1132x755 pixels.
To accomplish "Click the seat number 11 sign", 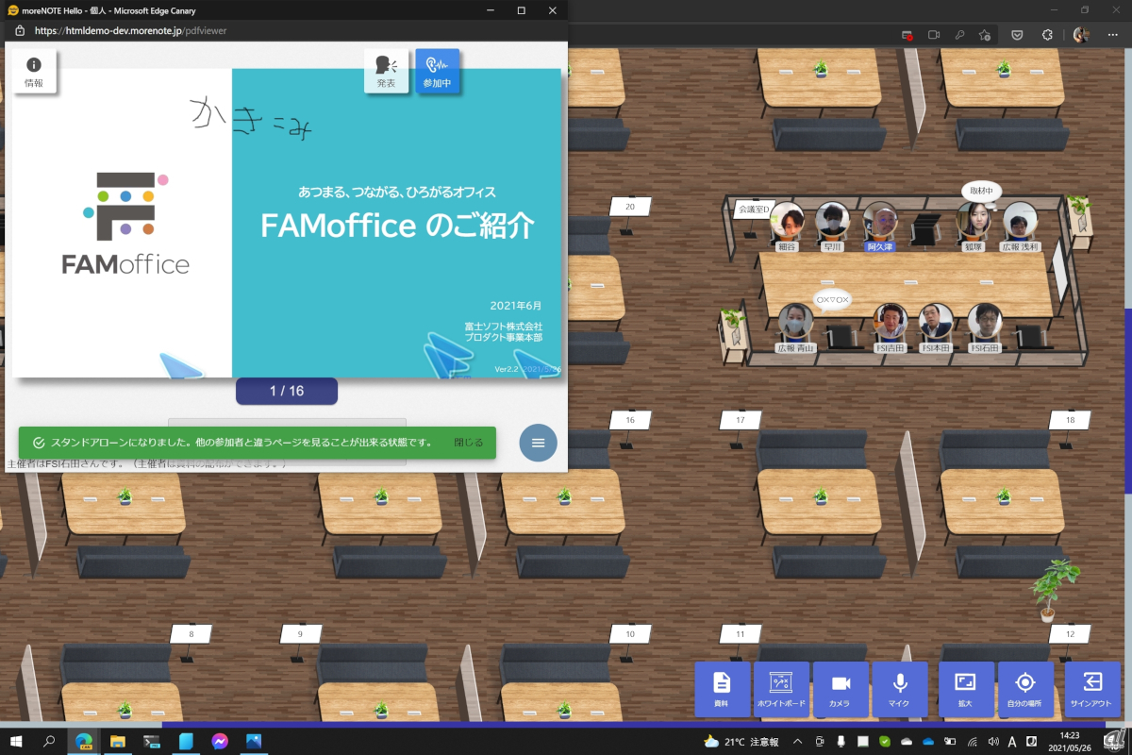I will click(x=741, y=634).
